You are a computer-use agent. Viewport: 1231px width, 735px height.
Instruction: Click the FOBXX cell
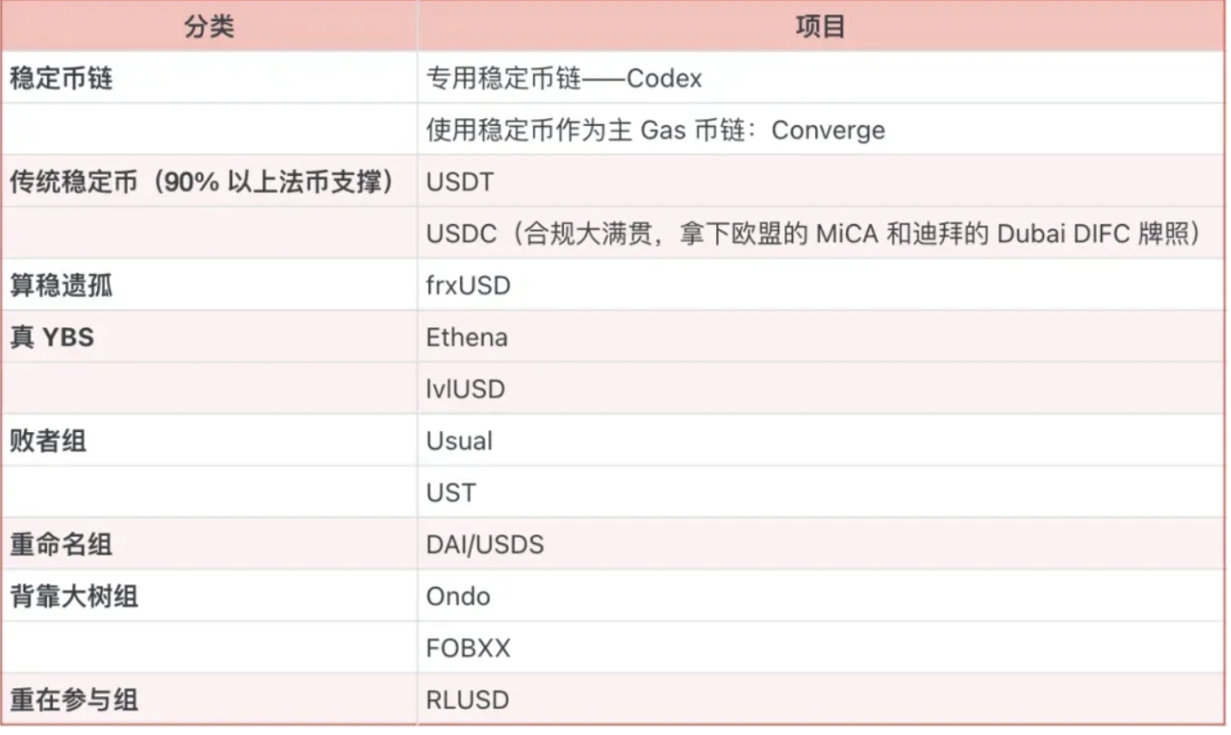click(821, 648)
